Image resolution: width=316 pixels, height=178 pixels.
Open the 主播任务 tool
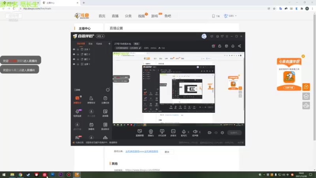click(105, 100)
